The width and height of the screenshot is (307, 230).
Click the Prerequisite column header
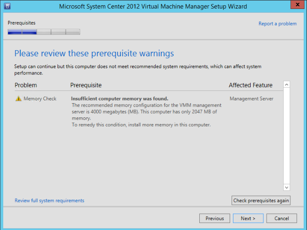[86, 85]
